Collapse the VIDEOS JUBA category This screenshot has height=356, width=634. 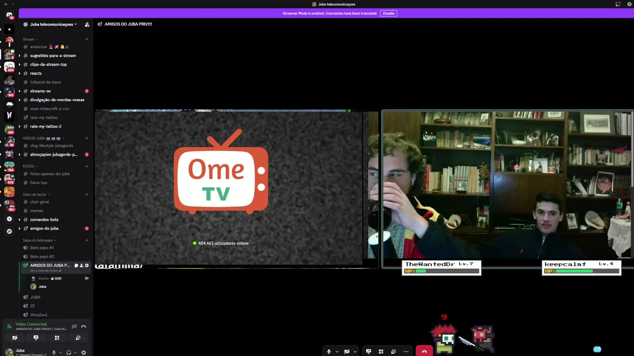point(44,138)
